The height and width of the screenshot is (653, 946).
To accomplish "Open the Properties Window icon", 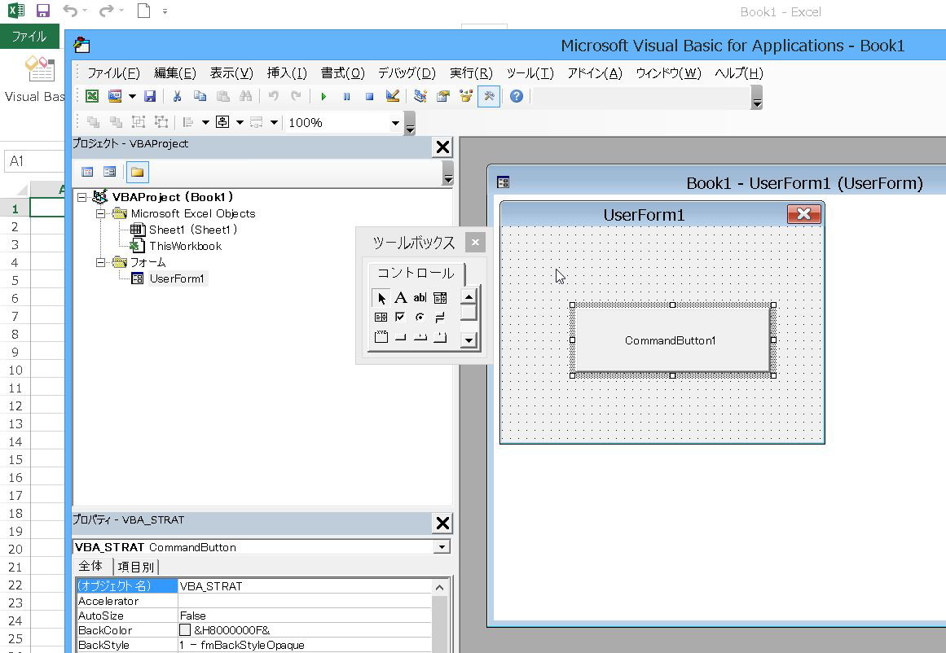I will click(442, 96).
